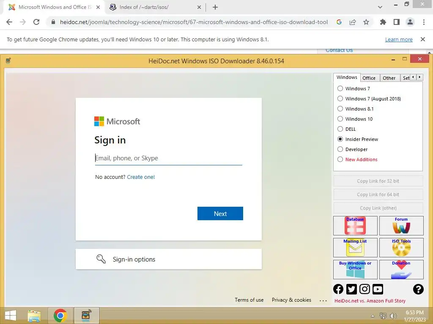Open HeiDoc.net vs. Amazon Full Story

[370, 301]
